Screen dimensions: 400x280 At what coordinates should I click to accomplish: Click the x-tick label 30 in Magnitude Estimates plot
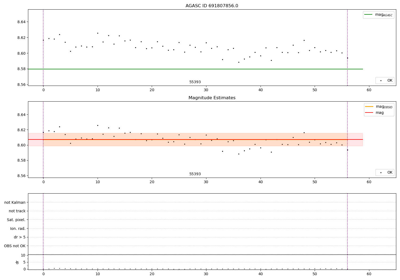click(x=206, y=182)
